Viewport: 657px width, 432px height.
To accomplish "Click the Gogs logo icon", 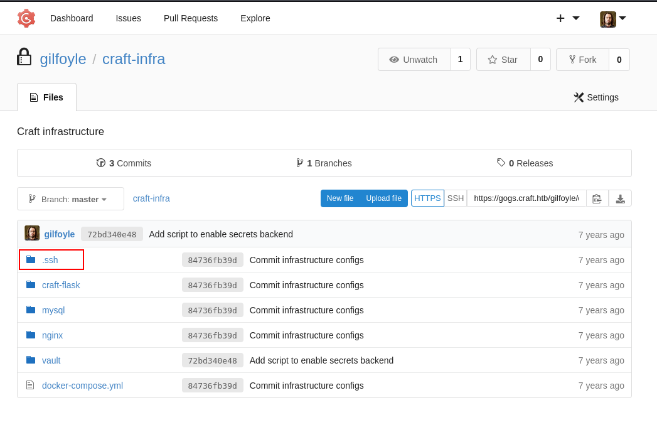I will (26, 18).
